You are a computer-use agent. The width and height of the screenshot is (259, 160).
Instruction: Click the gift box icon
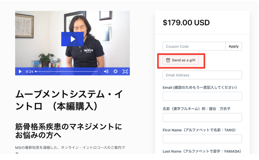pyautogui.click(x=168, y=60)
